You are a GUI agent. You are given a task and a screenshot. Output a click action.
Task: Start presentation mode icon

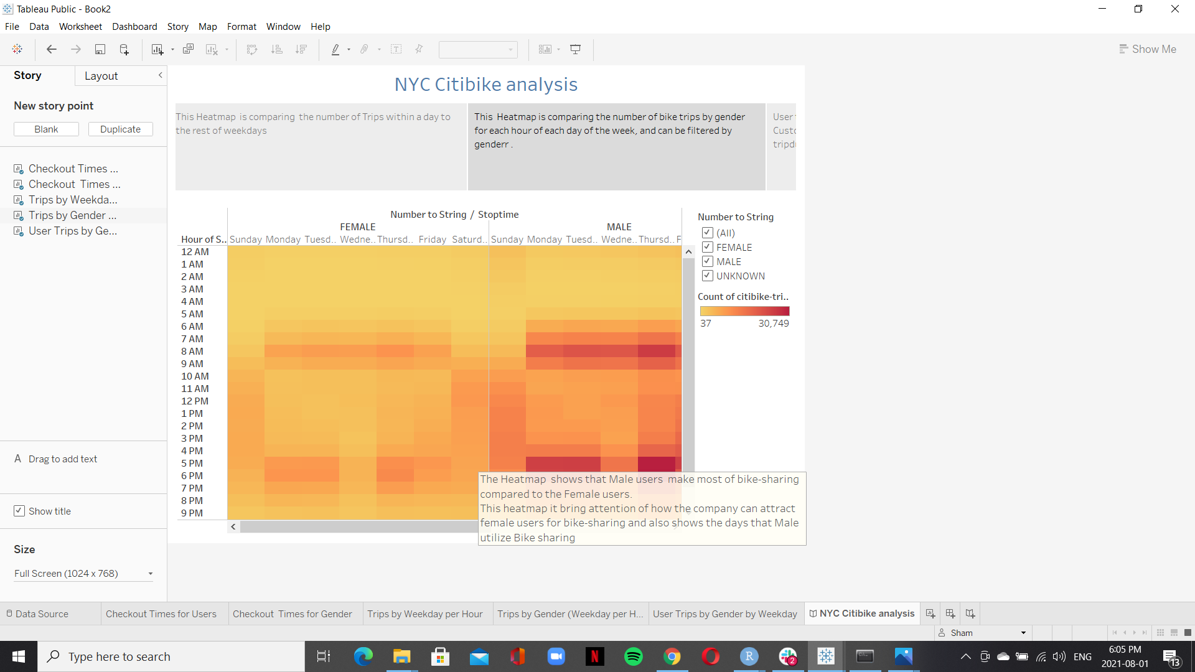click(576, 49)
